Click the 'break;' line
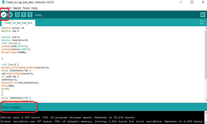207x124 pixels. pyautogui.click(x=6, y=89)
